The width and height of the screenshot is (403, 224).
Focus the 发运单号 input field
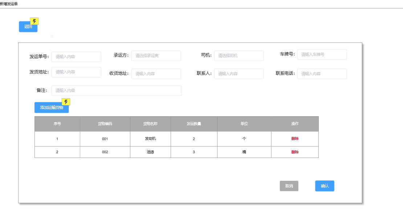[x=76, y=57]
